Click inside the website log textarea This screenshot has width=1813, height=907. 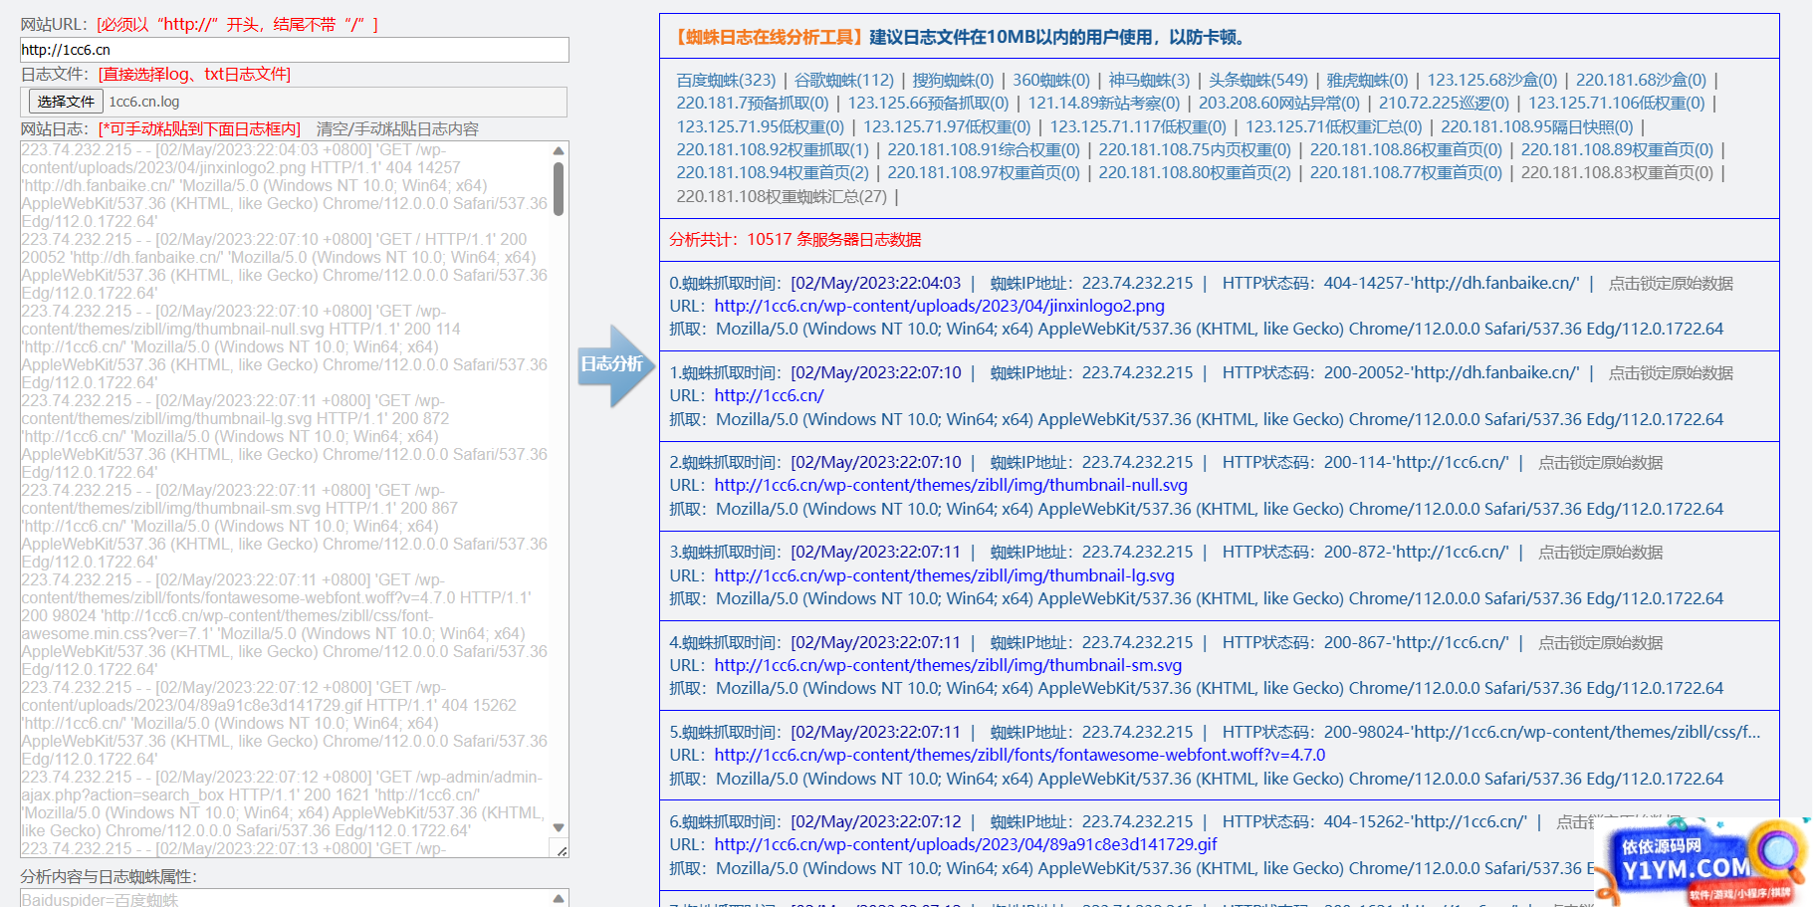(286, 499)
